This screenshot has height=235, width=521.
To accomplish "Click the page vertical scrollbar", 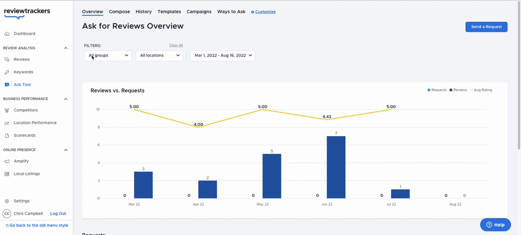I will pyautogui.click(x=519, y=76).
